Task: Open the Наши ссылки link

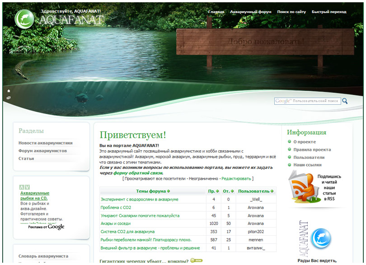Action: click(307, 165)
